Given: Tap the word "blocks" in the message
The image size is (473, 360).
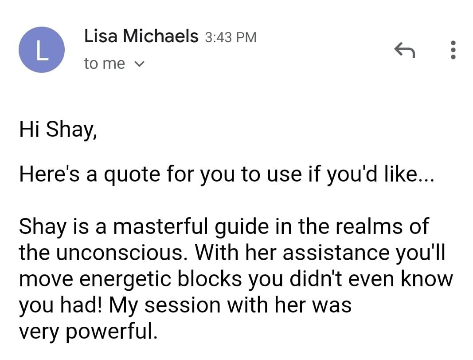Looking at the screenshot, I should (x=209, y=279).
